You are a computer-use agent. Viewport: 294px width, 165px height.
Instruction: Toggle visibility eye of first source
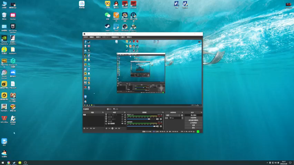(x=122, y=115)
